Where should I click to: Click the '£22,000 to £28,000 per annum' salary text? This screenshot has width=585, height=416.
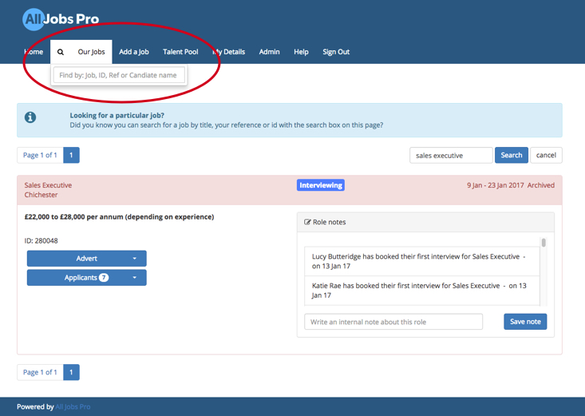click(120, 217)
